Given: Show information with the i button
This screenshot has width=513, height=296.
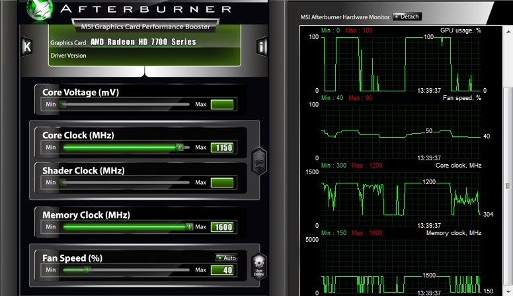Looking at the screenshot, I should tap(261, 46).
